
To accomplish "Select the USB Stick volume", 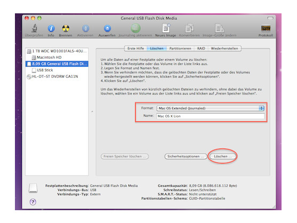I will pyautogui.click(x=57, y=70).
